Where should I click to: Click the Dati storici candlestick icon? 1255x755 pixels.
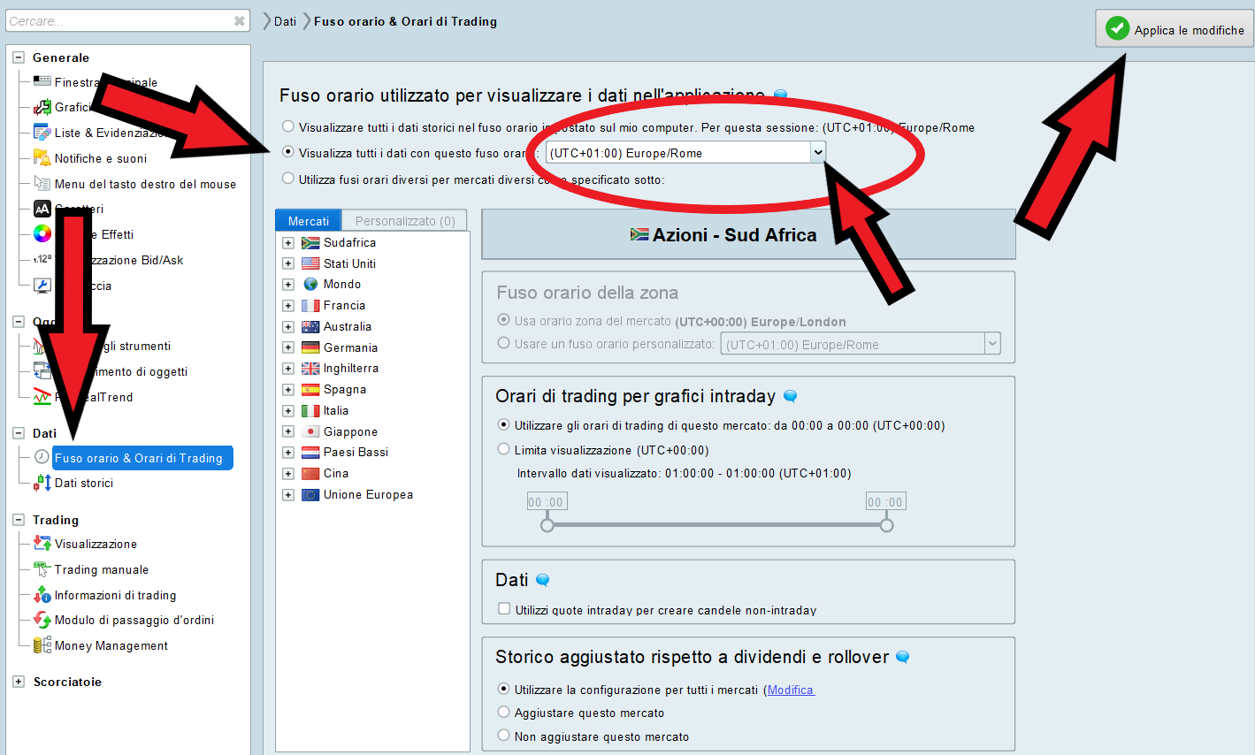(42, 483)
